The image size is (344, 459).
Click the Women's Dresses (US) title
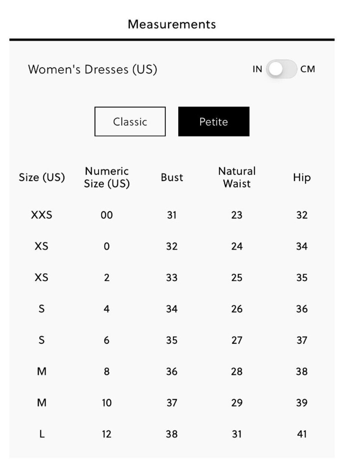pyautogui.click(x=93, y=69)
